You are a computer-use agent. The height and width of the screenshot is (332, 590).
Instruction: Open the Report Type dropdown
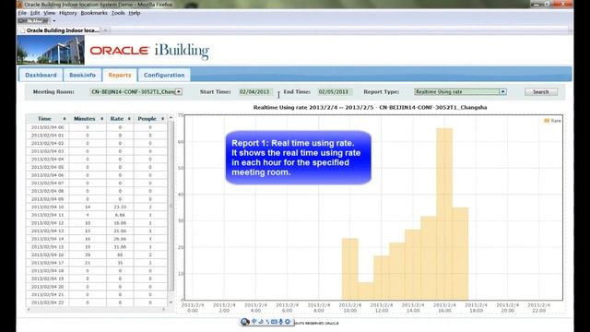pos(502,91)
